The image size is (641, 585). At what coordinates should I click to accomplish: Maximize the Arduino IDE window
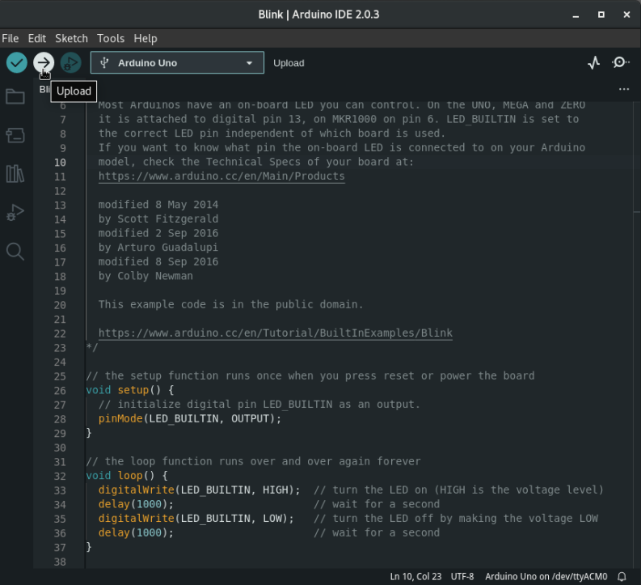[601, 15]
